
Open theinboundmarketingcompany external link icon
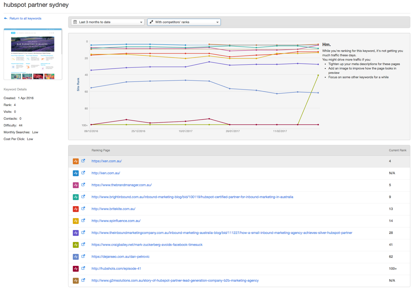[83, 232]
